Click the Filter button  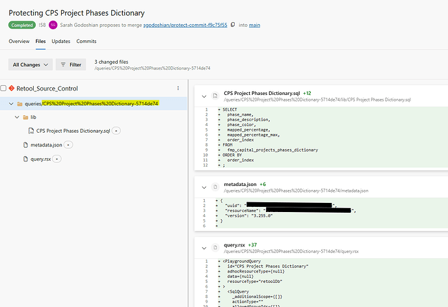point(70,64)
